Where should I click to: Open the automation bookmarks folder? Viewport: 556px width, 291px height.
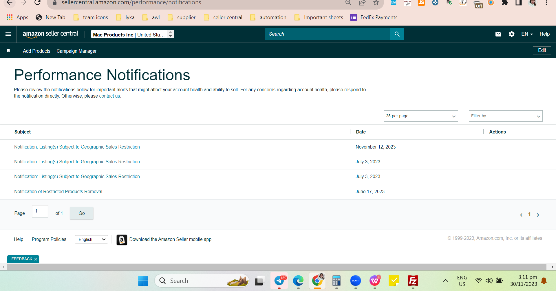pos(268,17)
